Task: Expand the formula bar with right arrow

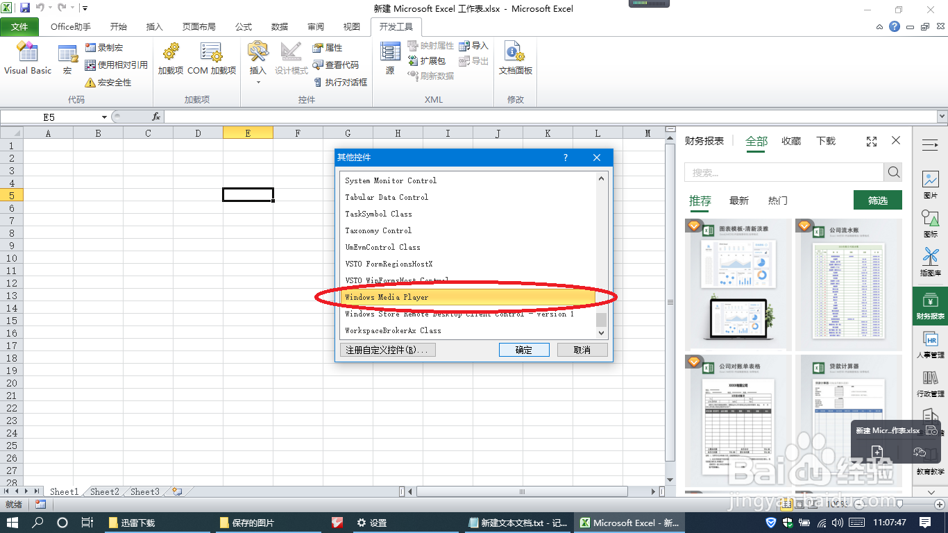Action: point(942,117)
